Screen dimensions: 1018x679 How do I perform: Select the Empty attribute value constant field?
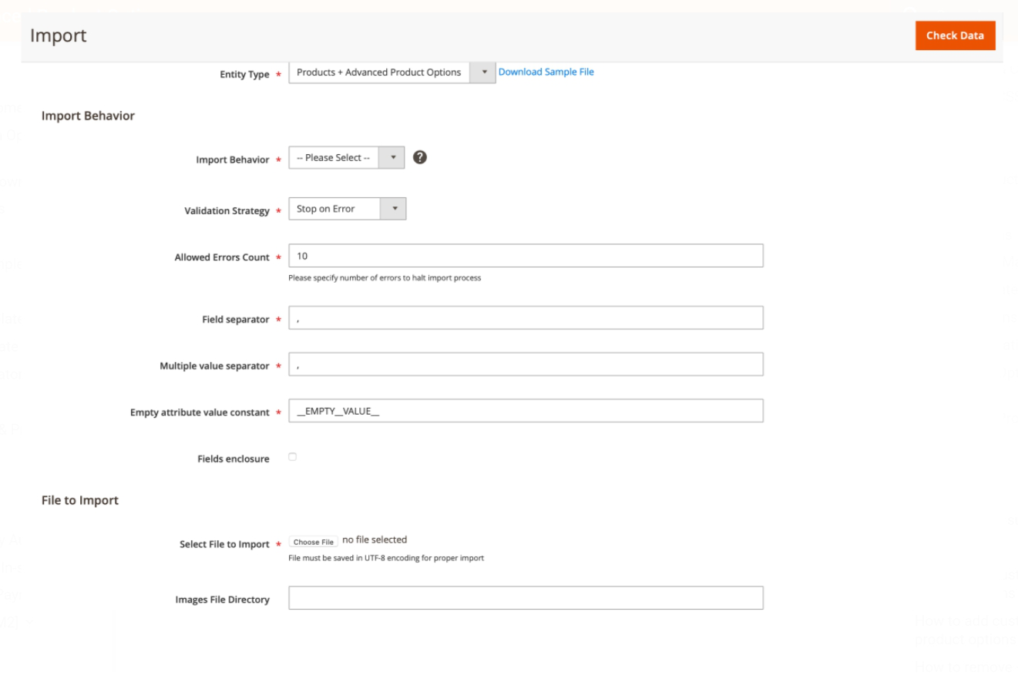[x=526, y=411]
